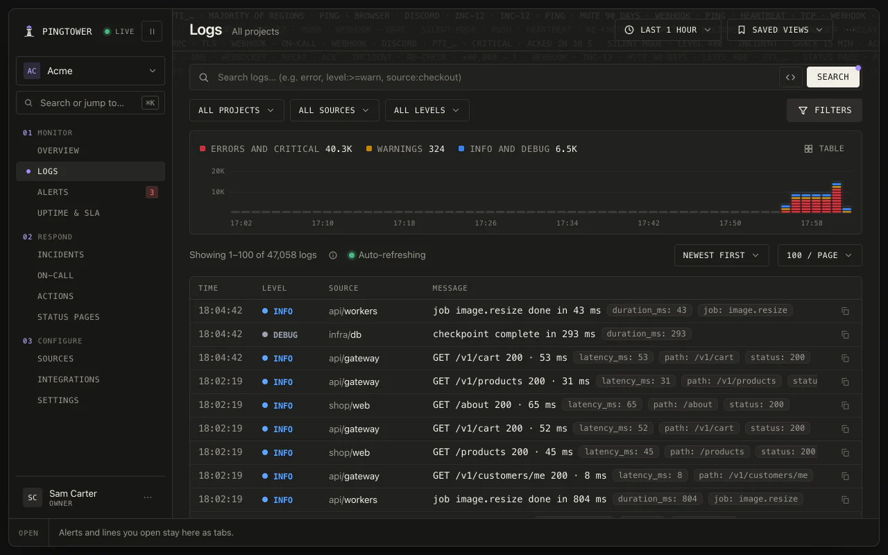Click the Pingtower lighthouse logo

pos(29,31)
